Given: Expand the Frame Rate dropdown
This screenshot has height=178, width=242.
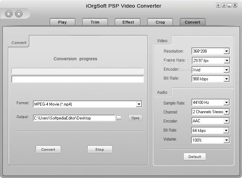Looking at the screenshot, I should click(226, 60).
